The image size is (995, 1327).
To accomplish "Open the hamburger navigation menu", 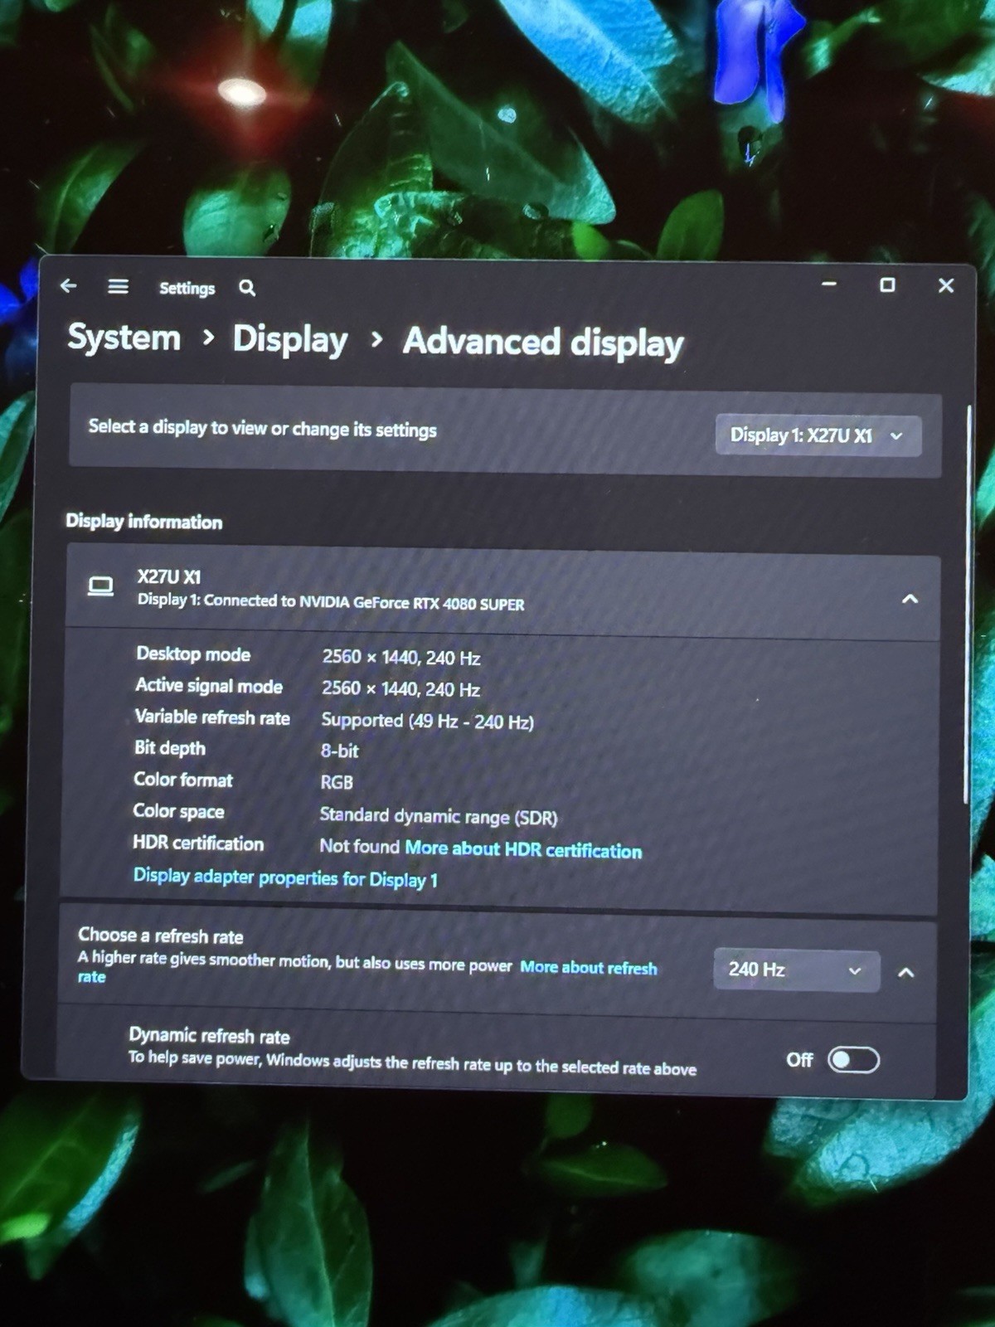I will click(x=119, y=287).
